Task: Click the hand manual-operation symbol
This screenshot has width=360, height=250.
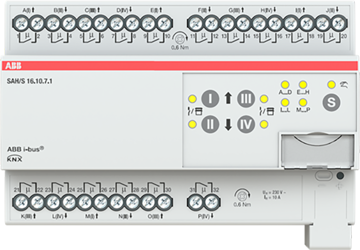Action: pos(344,85)
